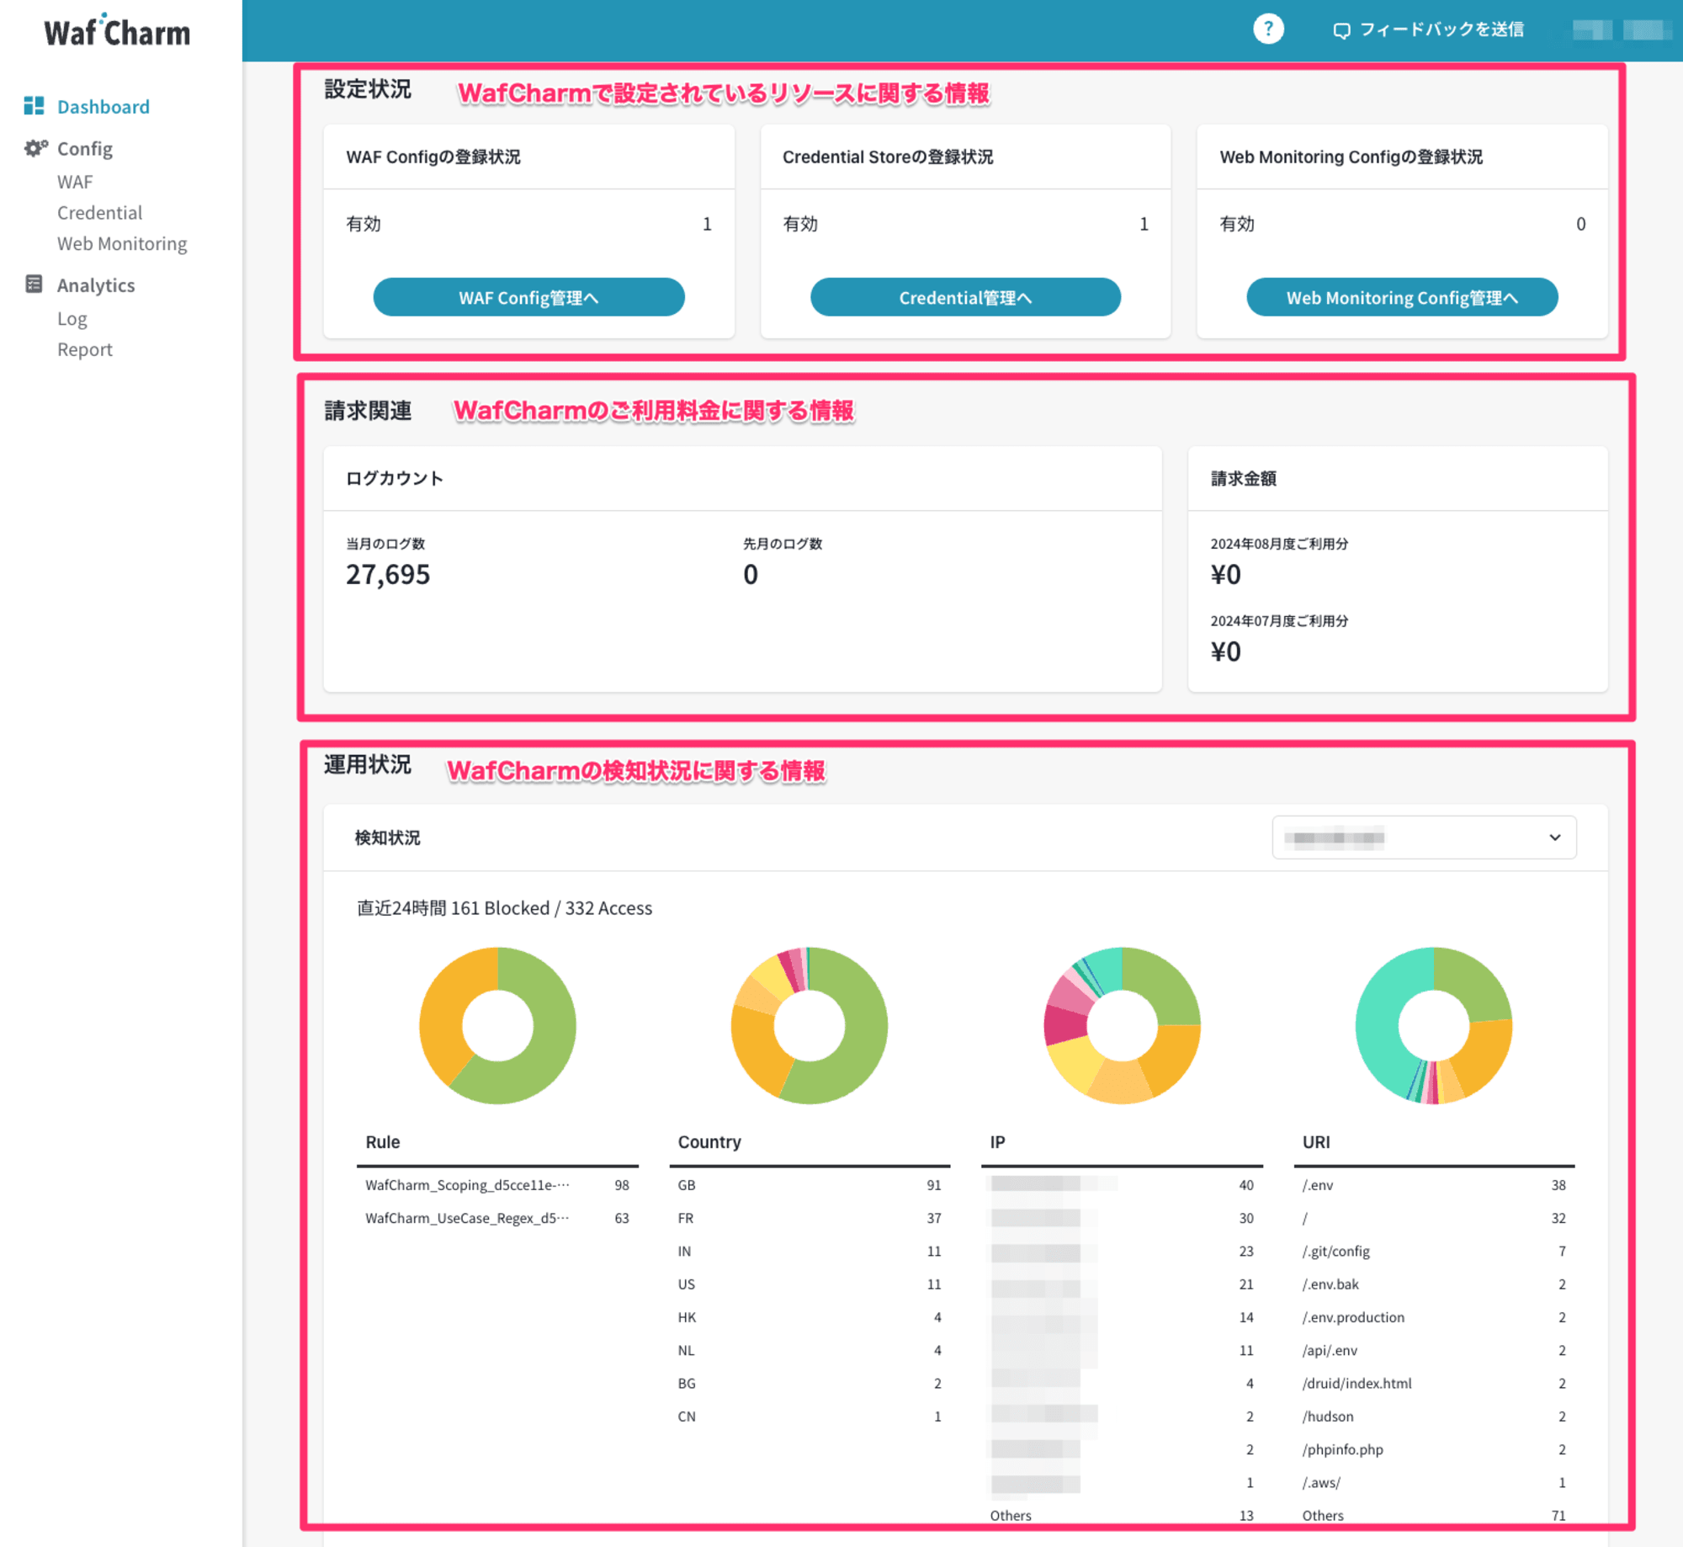Click the 請求金額 card title

tap(1243, 478)
